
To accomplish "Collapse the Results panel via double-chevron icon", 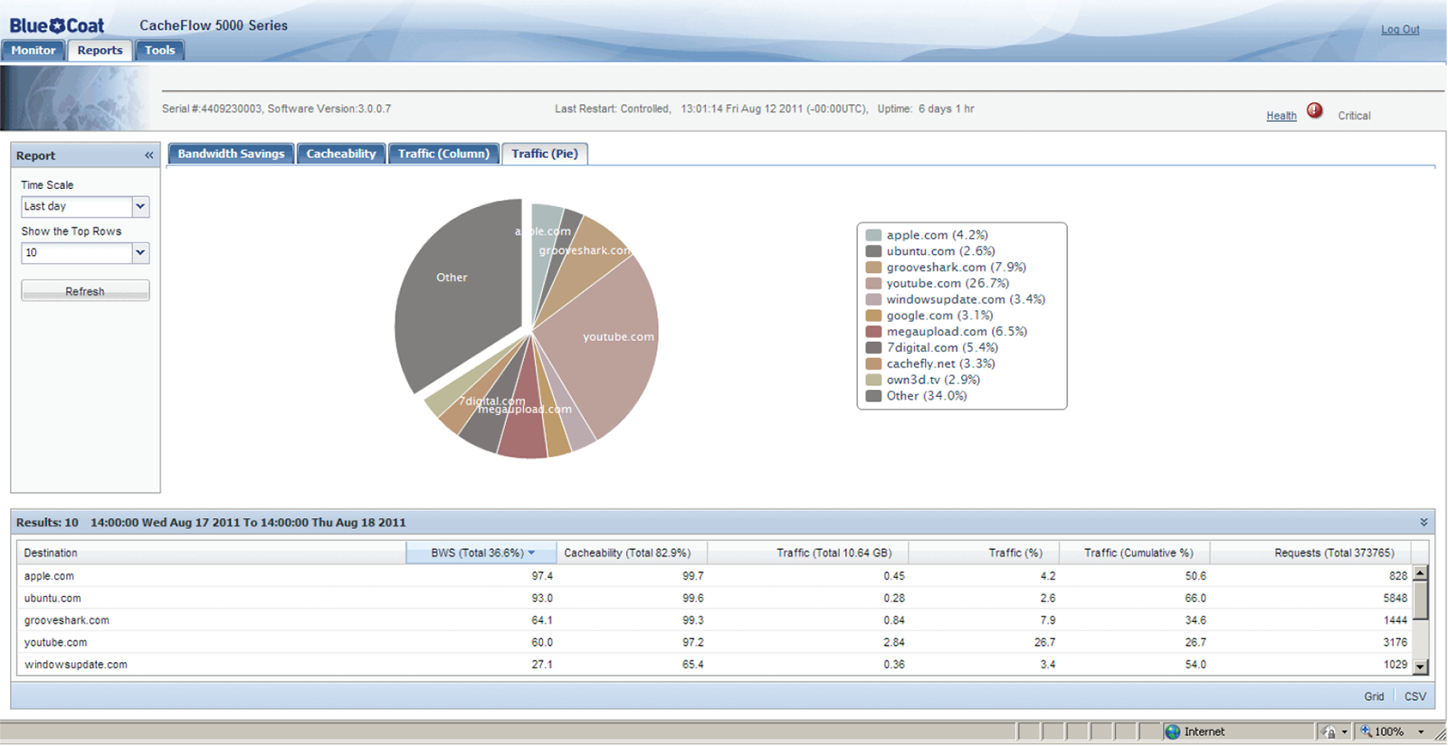I will [x=1424, y=523].
